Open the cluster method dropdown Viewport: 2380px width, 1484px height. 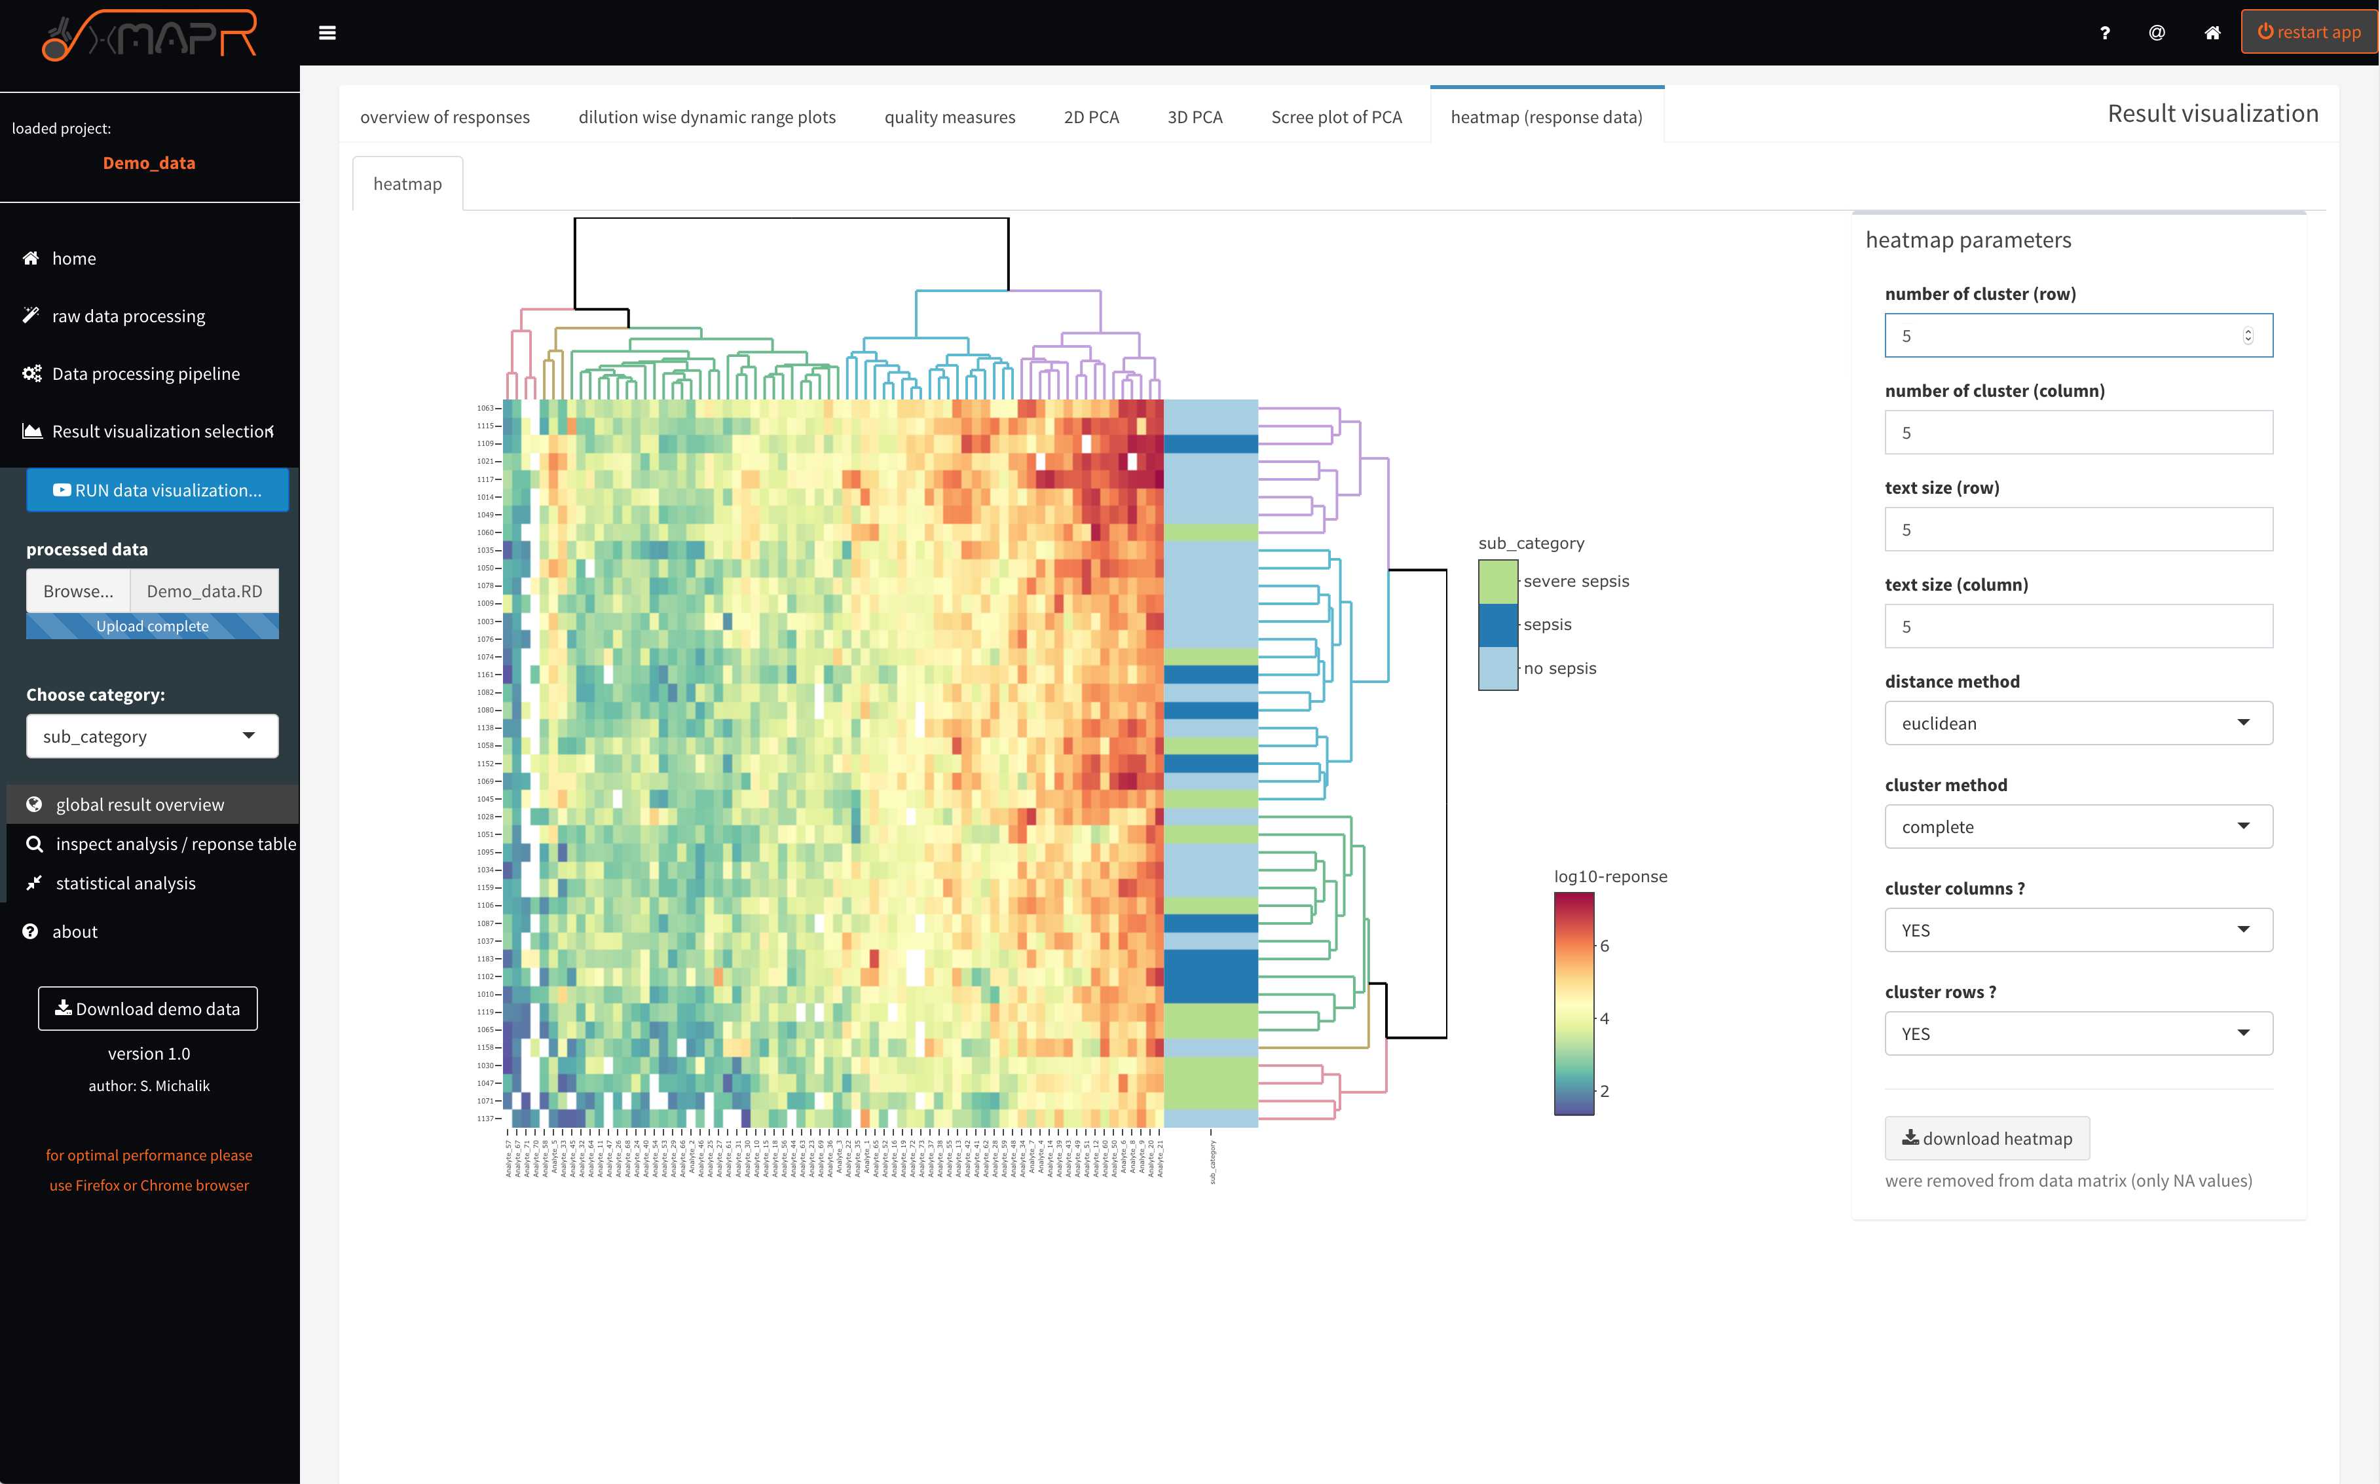[x=2077, y=825]
